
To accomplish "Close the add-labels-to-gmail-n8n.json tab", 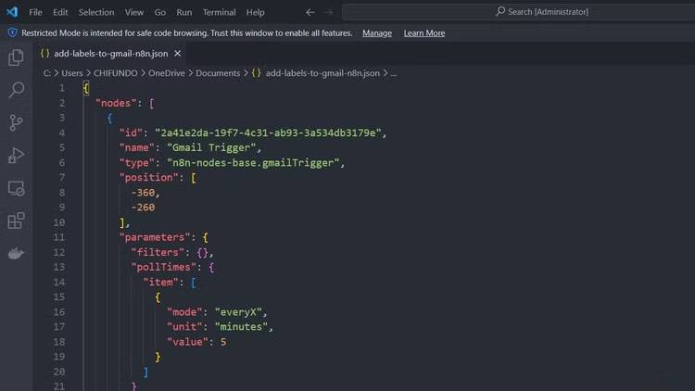I will [x=177, y=53].
